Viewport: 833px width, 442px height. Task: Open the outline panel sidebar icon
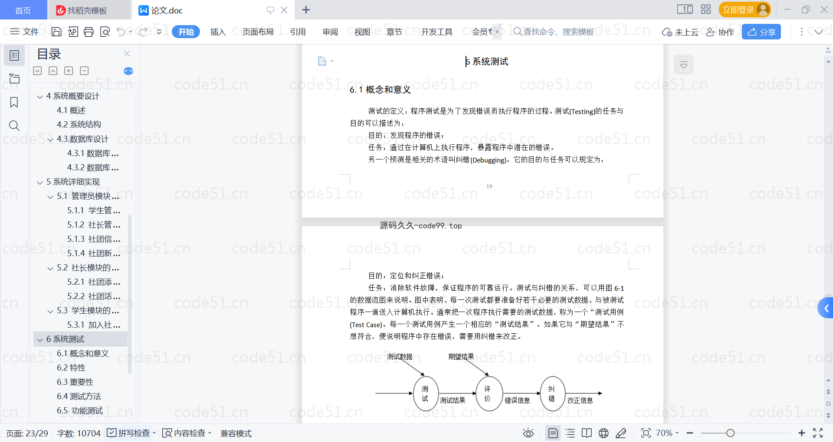click(14, 55)
